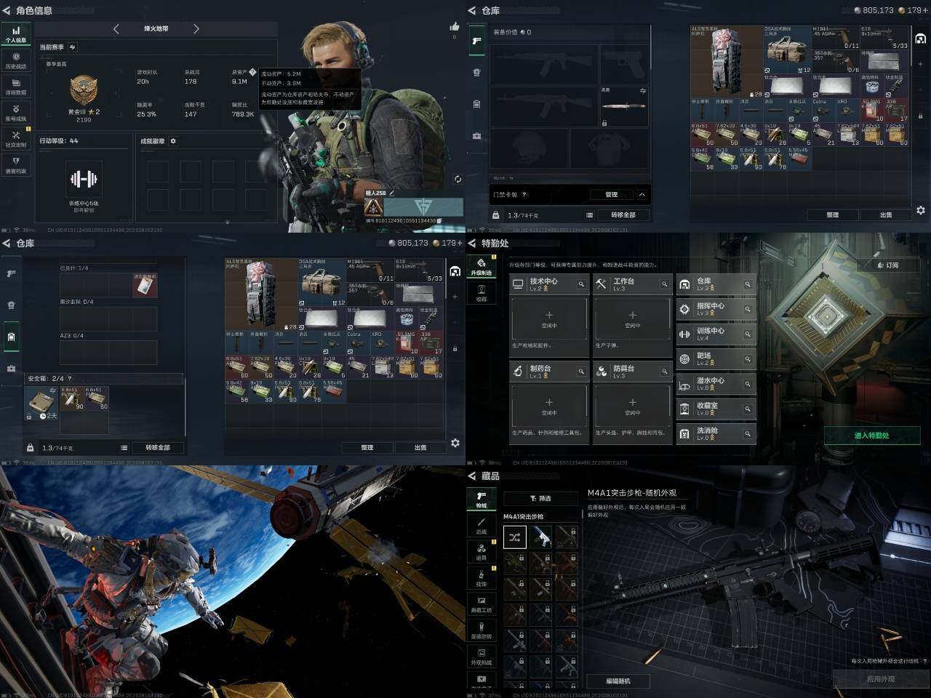The image size is (931, 698).
Task: Click the 应用外观 button
Action: pyautogui.click(x=881, y=679)
